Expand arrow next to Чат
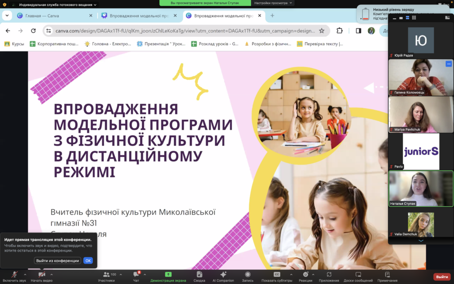 coord(145,274)
